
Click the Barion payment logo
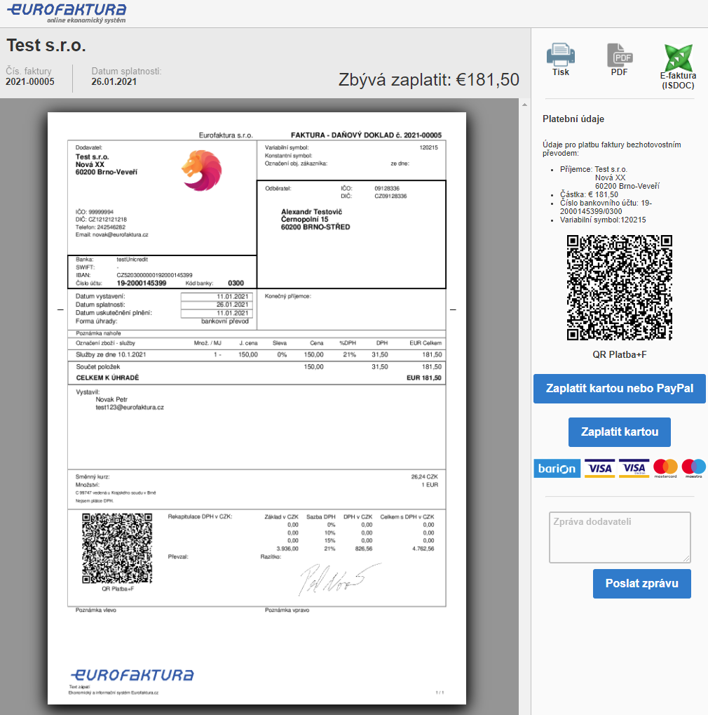[557, 469]
